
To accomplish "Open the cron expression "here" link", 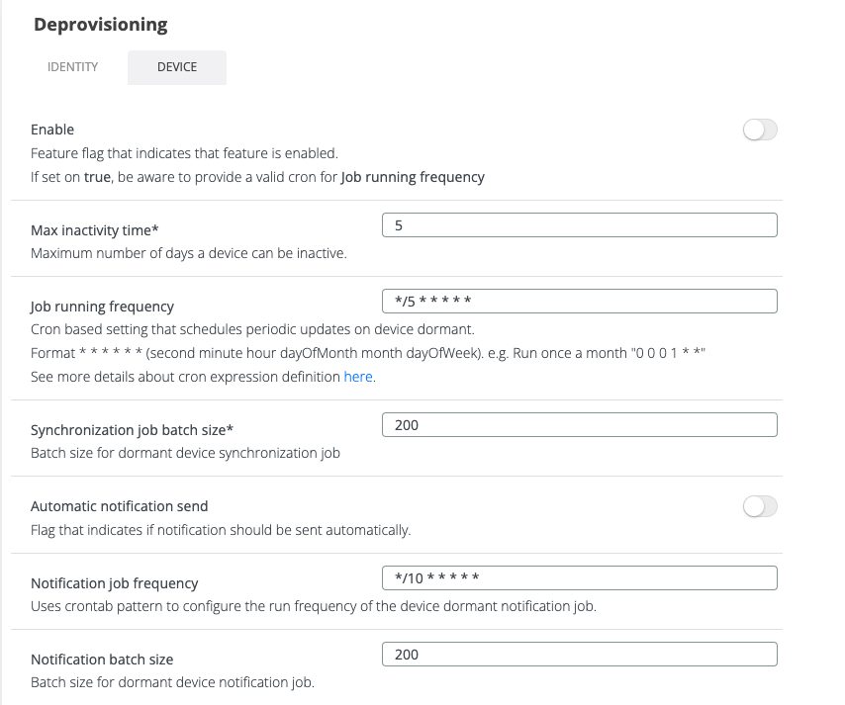I will click(x=358, y=377).
